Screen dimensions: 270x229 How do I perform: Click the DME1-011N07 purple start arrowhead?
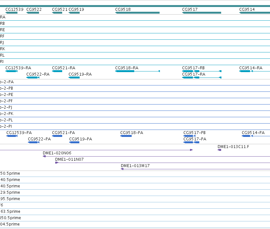(x=57, y=163)
